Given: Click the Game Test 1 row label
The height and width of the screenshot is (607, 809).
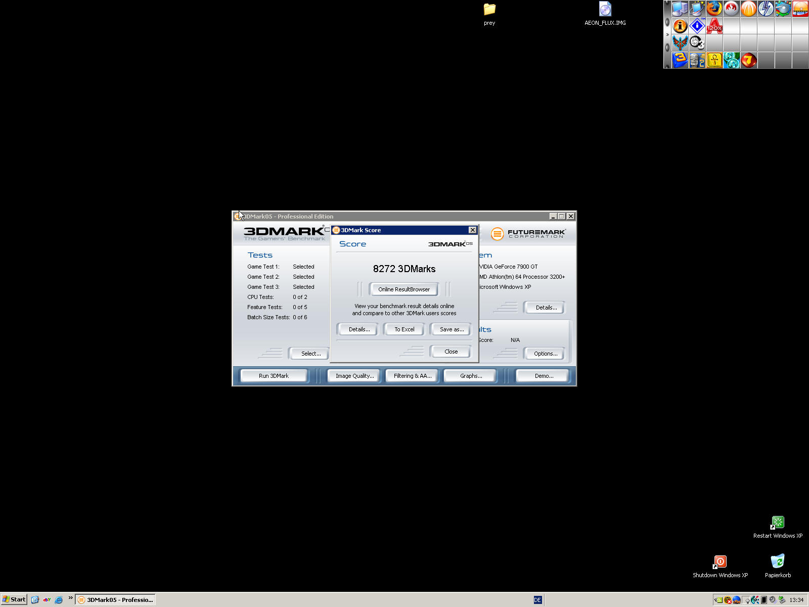Looking at the screenshot, I should point(263,267).
